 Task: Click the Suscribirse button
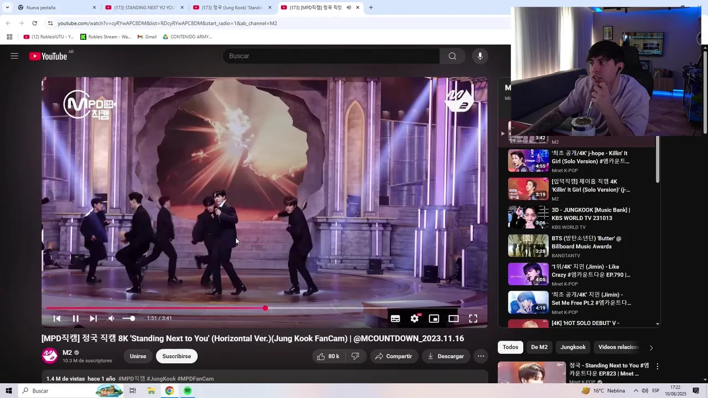tap(176, 357)
